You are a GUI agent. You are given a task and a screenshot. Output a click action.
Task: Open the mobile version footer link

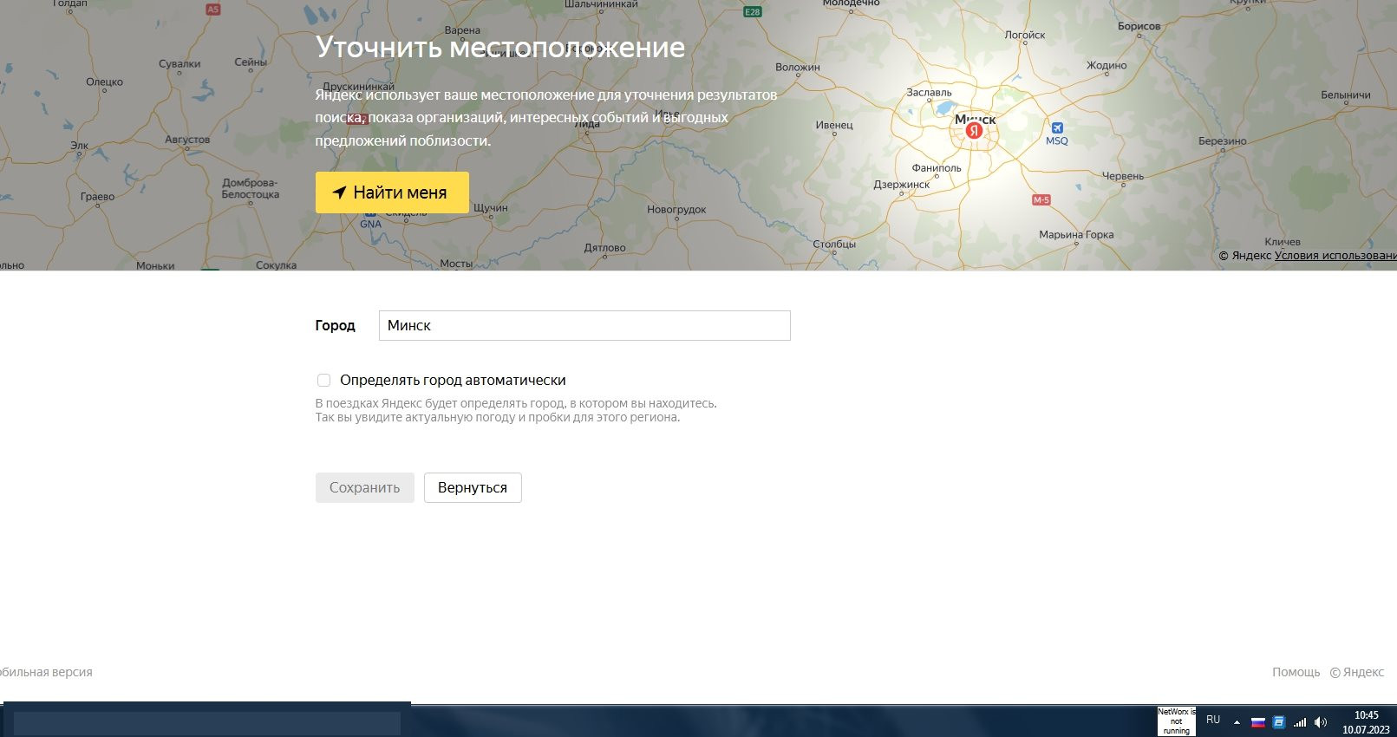coord(45,672)
